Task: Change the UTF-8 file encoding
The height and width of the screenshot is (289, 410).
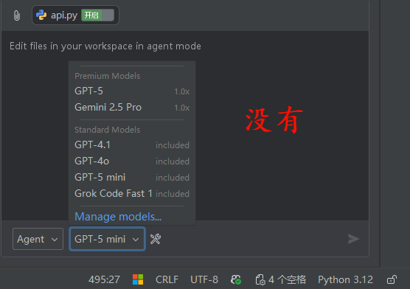Action: [x=204, y=279]
